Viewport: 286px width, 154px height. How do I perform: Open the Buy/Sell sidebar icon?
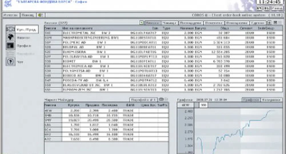click(11, 29)
